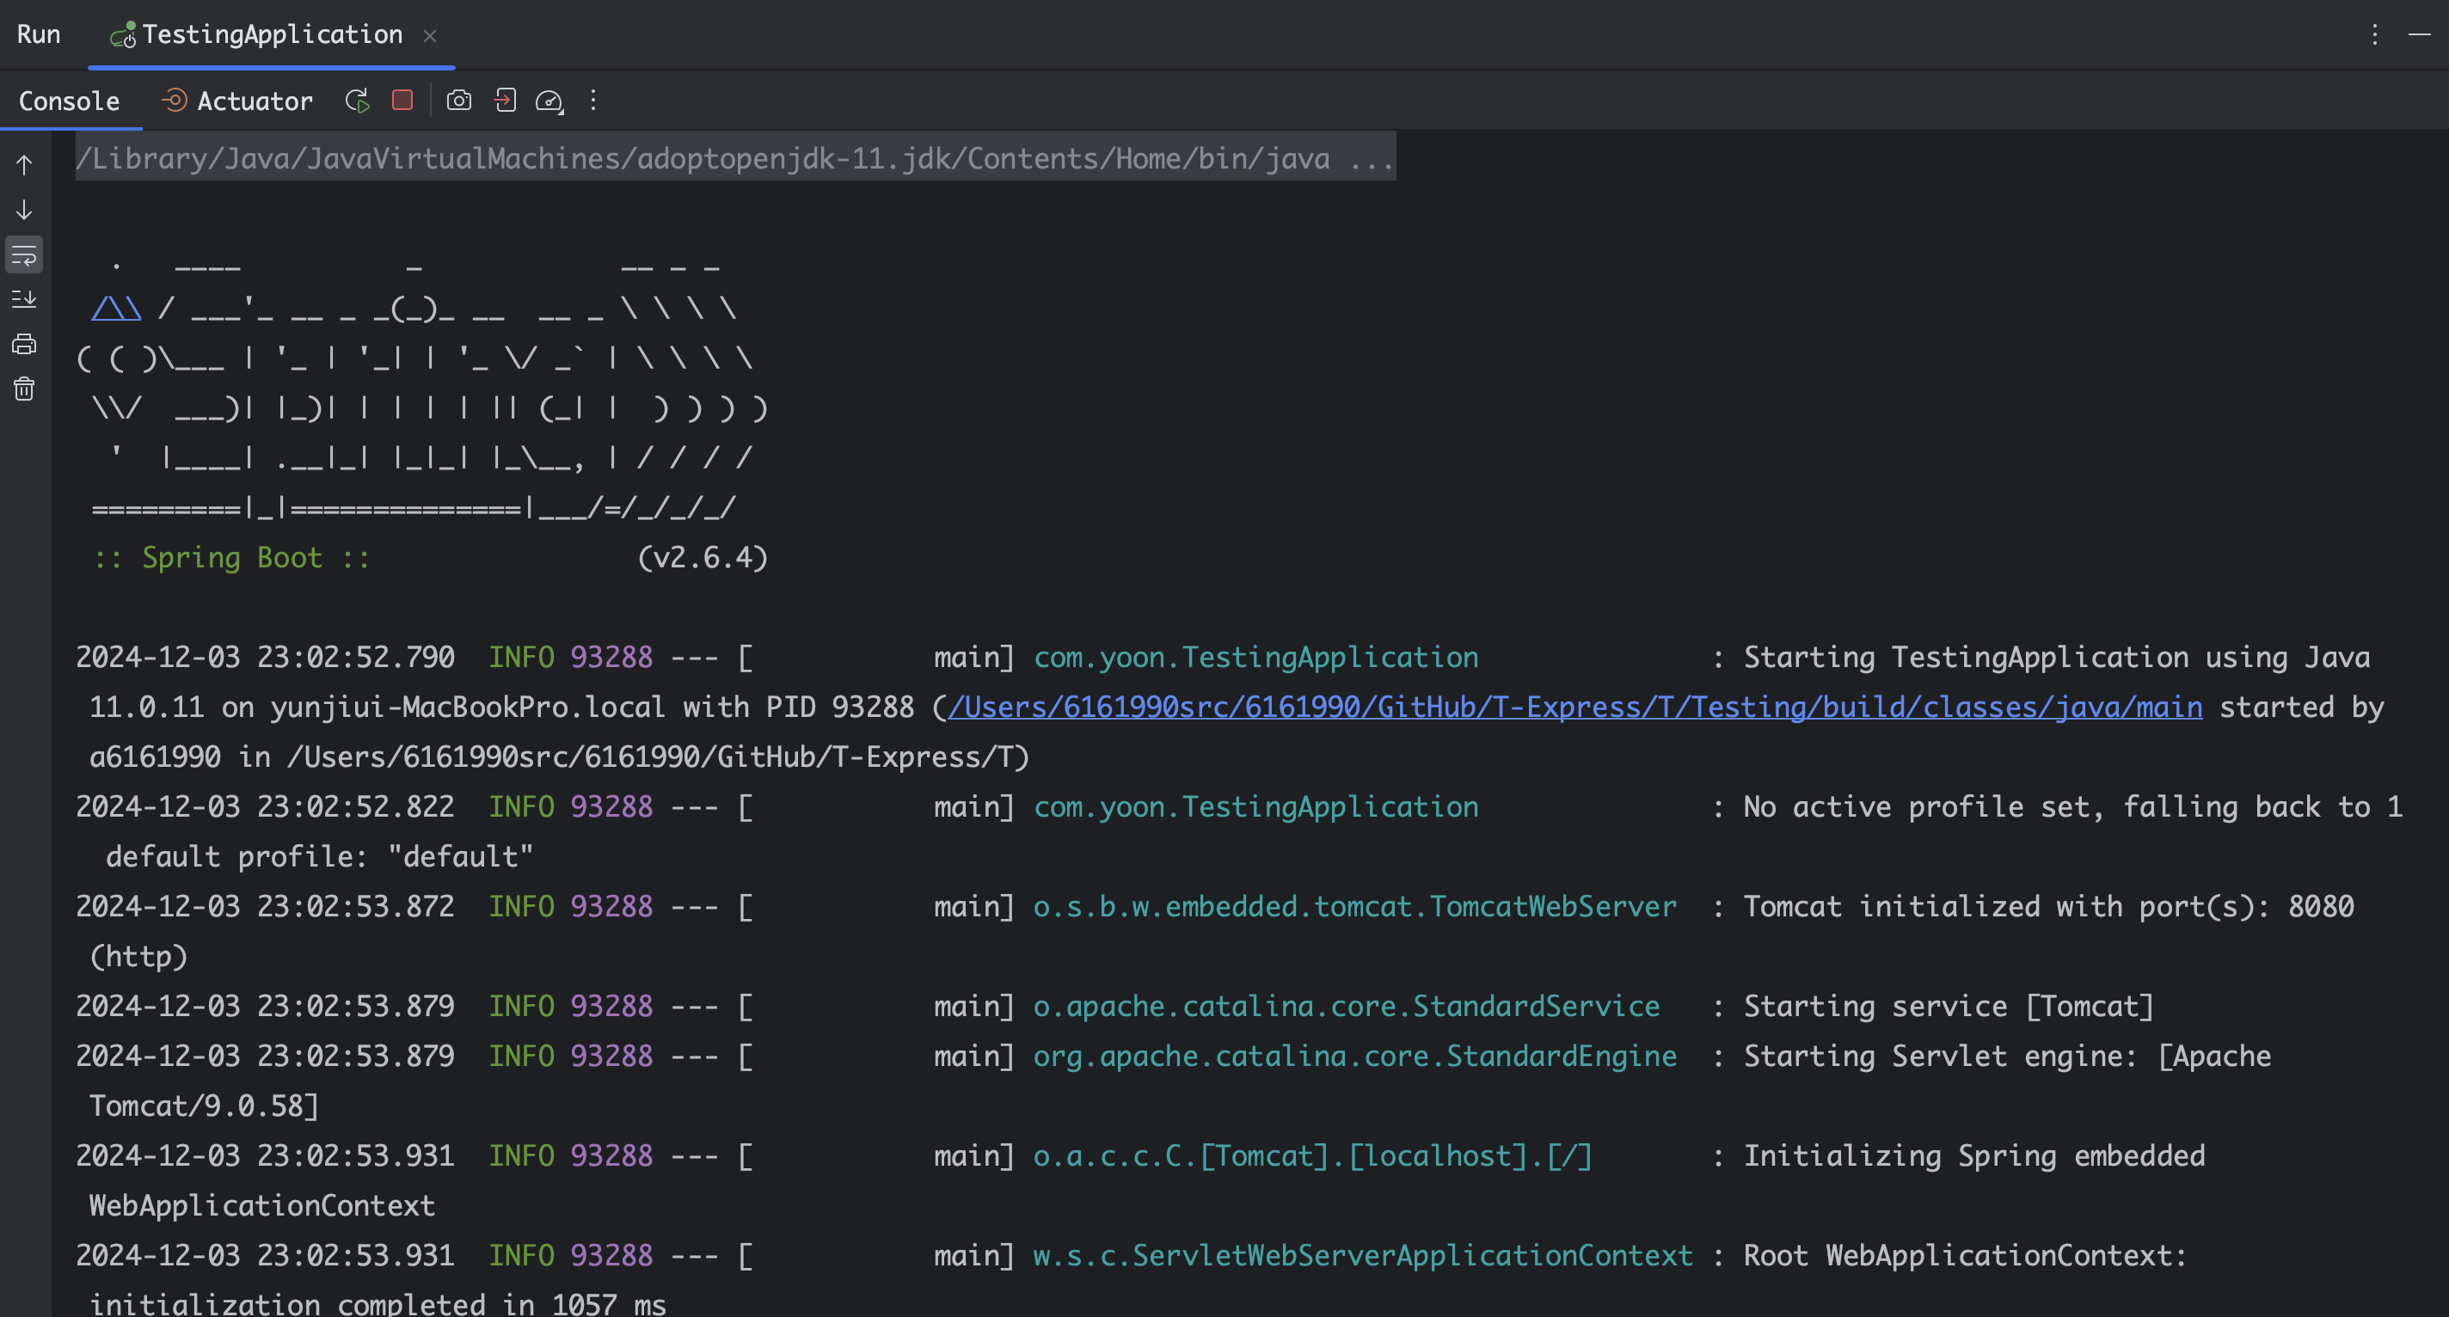Viewport: 2449px width, 1317px height.
Task: Click the up arrow in the console sidebar
Action: [25, 165]
